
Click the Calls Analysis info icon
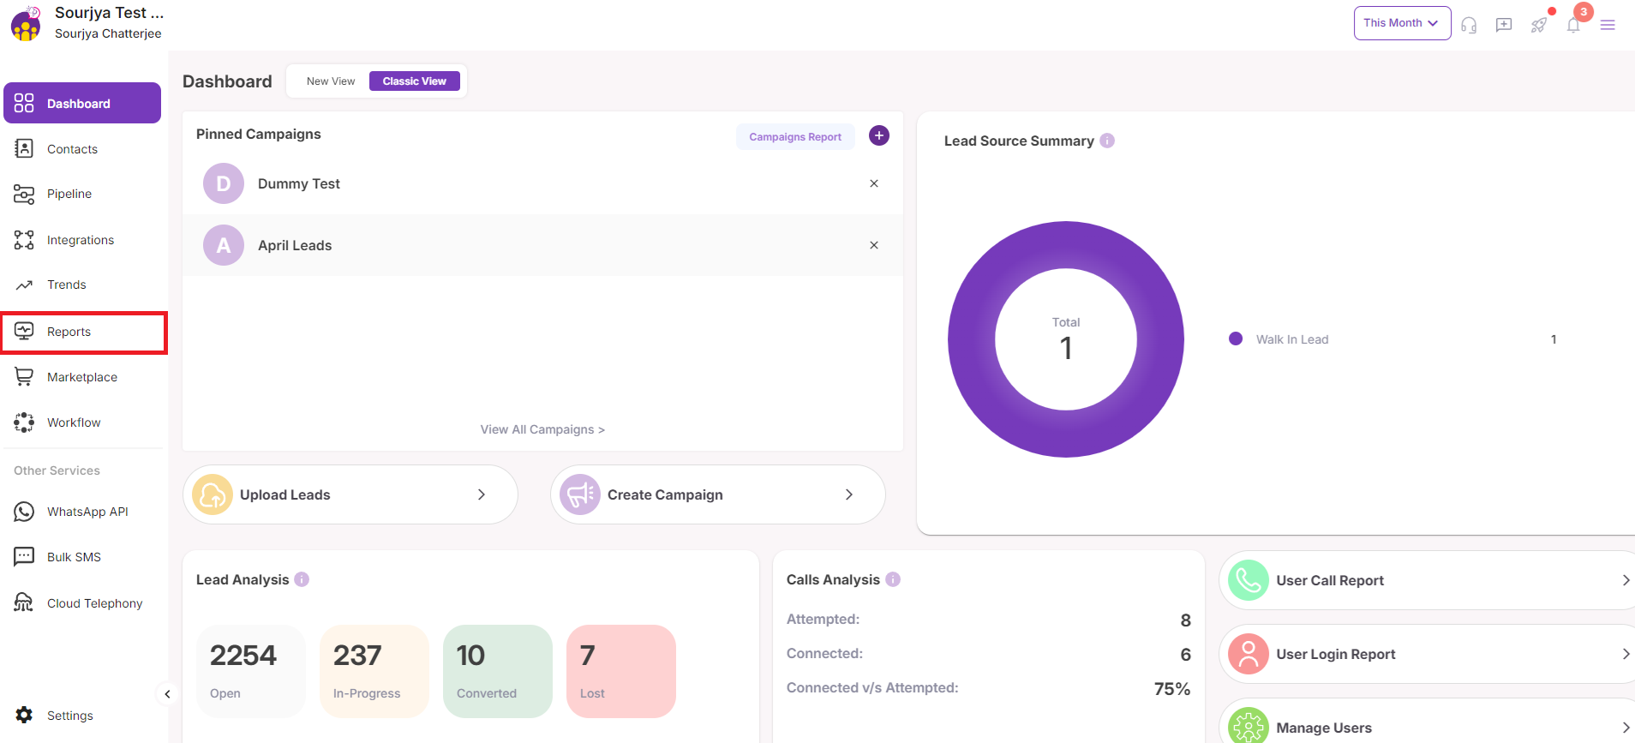coord(893,579)
